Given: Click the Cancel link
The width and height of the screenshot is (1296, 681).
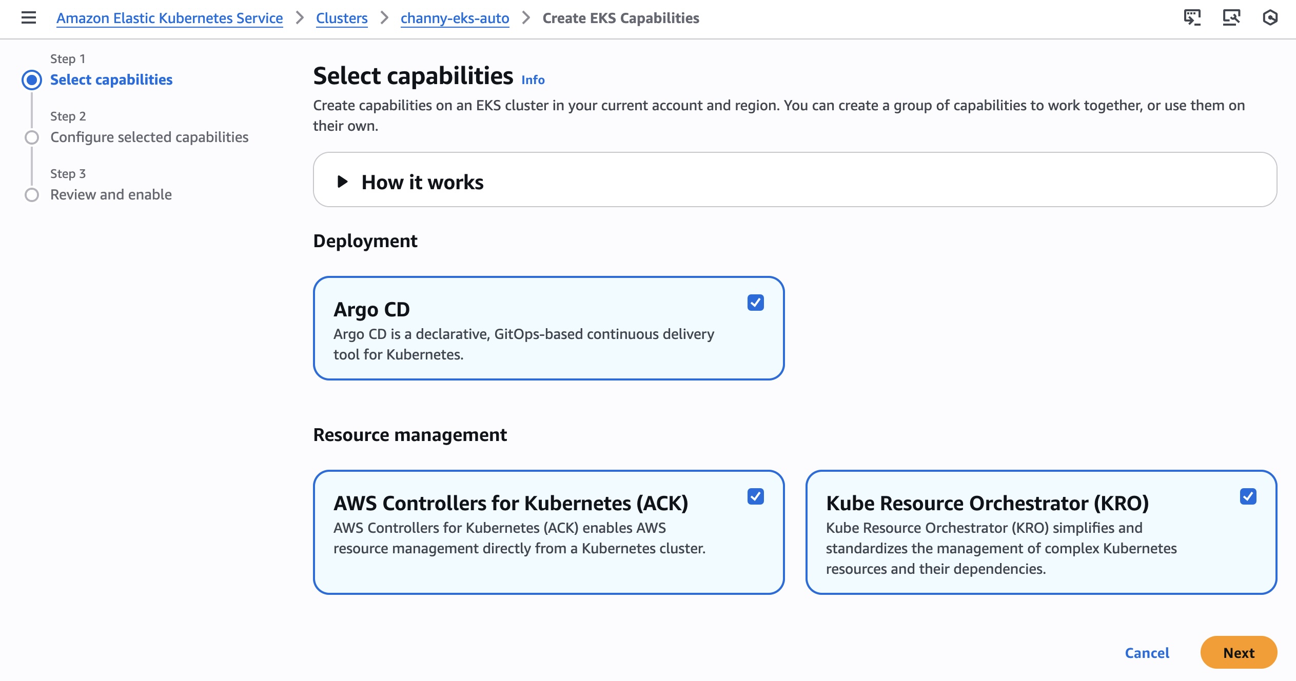Looking at the screenshot, I should [x=1147, y=652].
